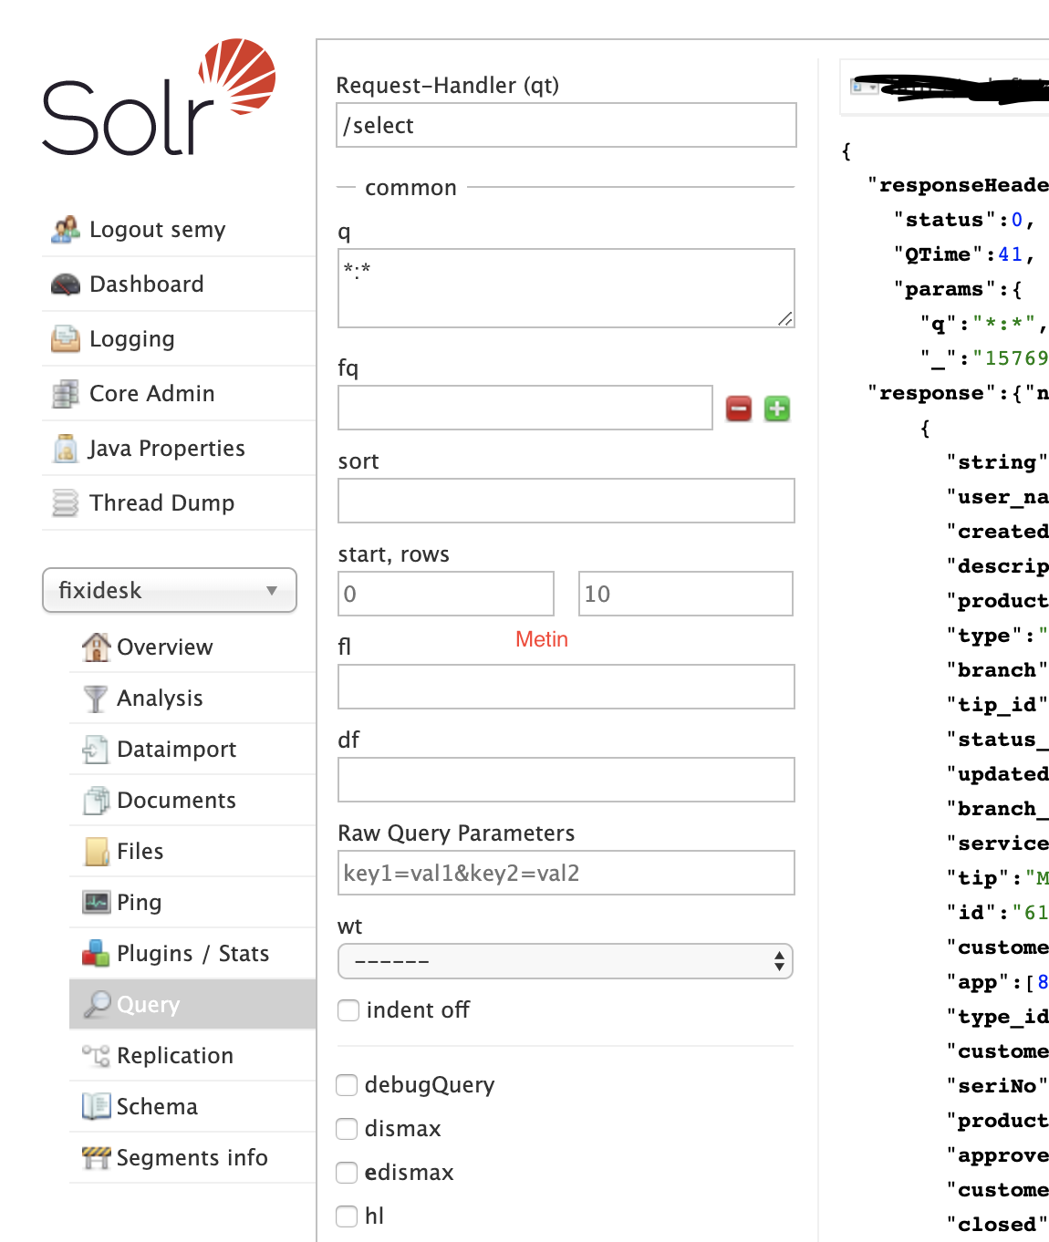Click the Java Properties padlock icon
1049x1242 pixels.
[x=64, y=448]
